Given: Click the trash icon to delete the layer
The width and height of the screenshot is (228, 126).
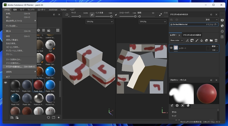Looking at the screenshot, I should 216,41.
